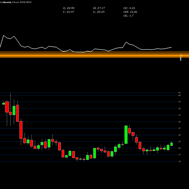Click the 47 price axis label
Screen dimensions: 189x189
coord(180,115)
